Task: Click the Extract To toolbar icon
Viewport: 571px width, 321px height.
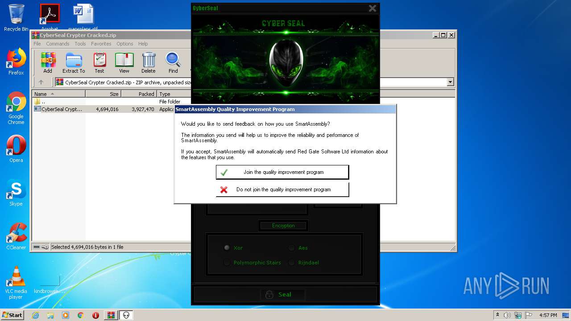Action: [x=74, y=63]
